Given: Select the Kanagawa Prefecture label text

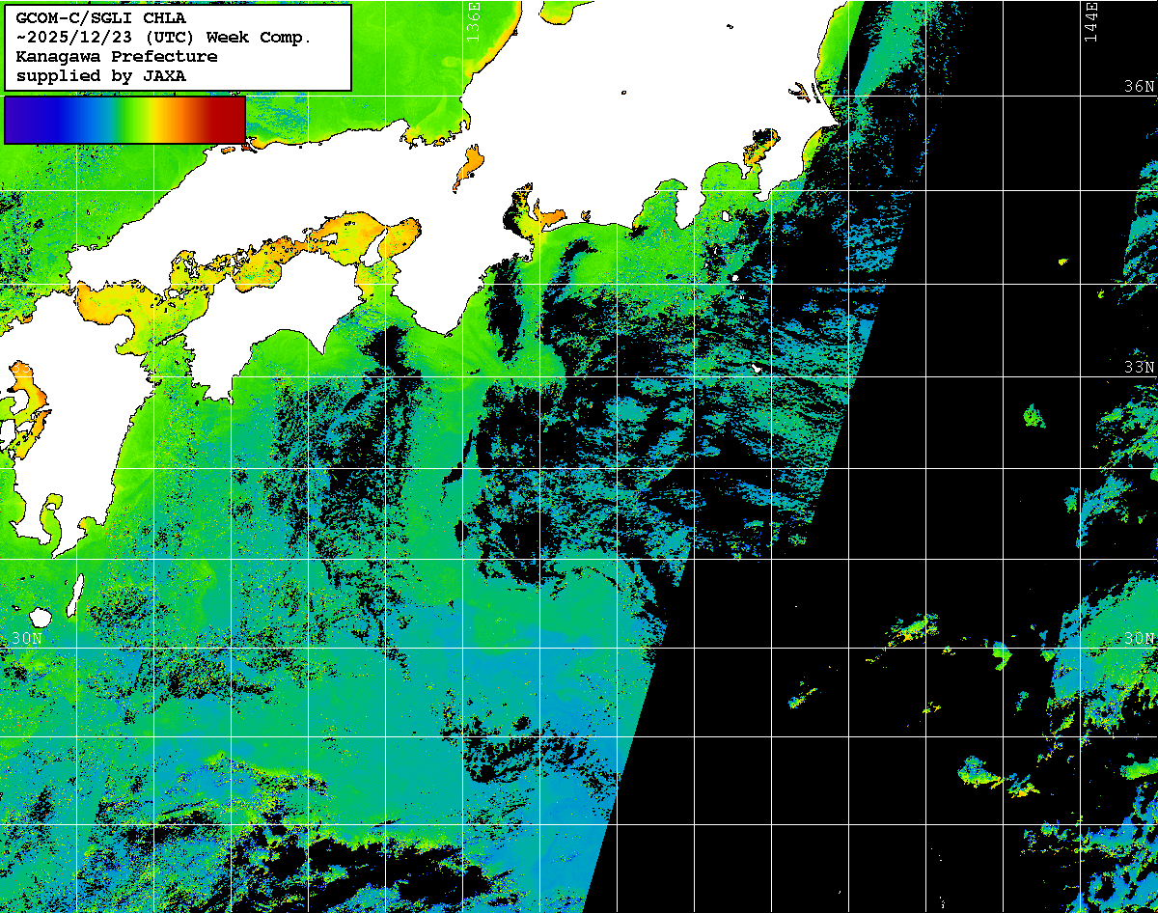Looking at the screenshot, I should click(x=116, y=56).
